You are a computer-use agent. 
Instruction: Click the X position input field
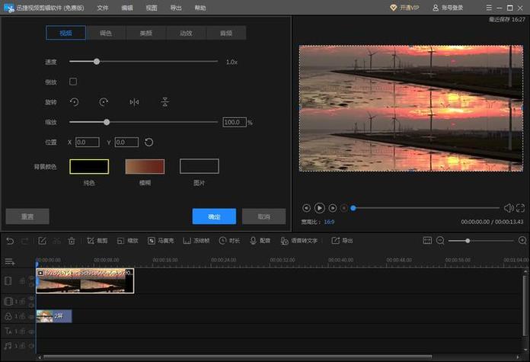[x=88, y=142]
